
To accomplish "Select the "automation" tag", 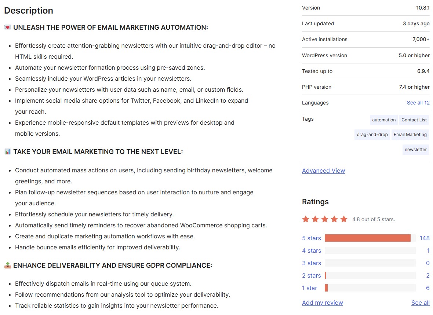I will (383, 120).
